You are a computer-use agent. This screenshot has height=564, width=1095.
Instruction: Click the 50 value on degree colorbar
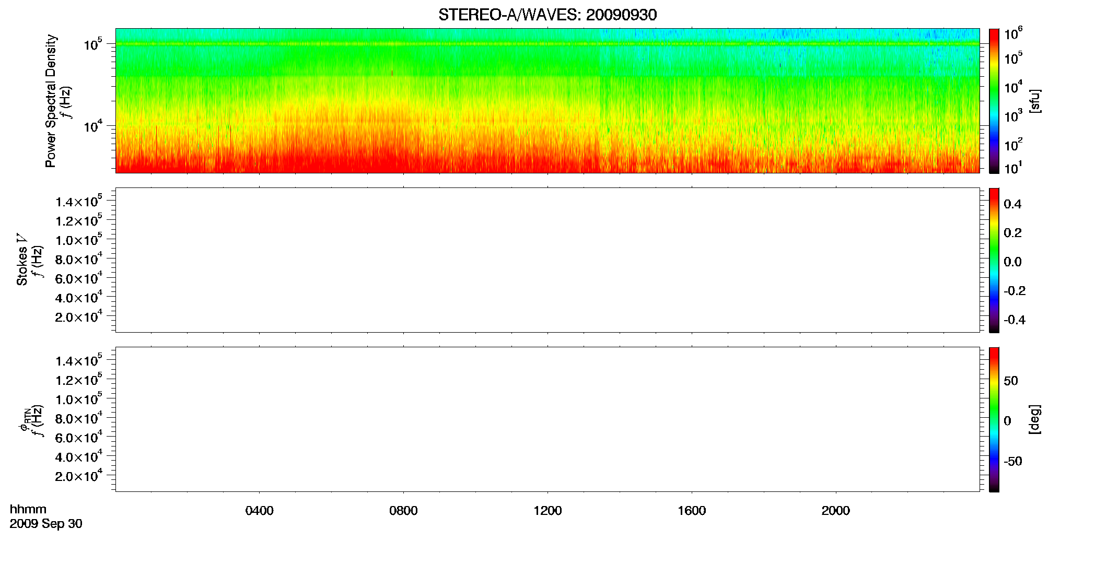tap(1011, 381)
